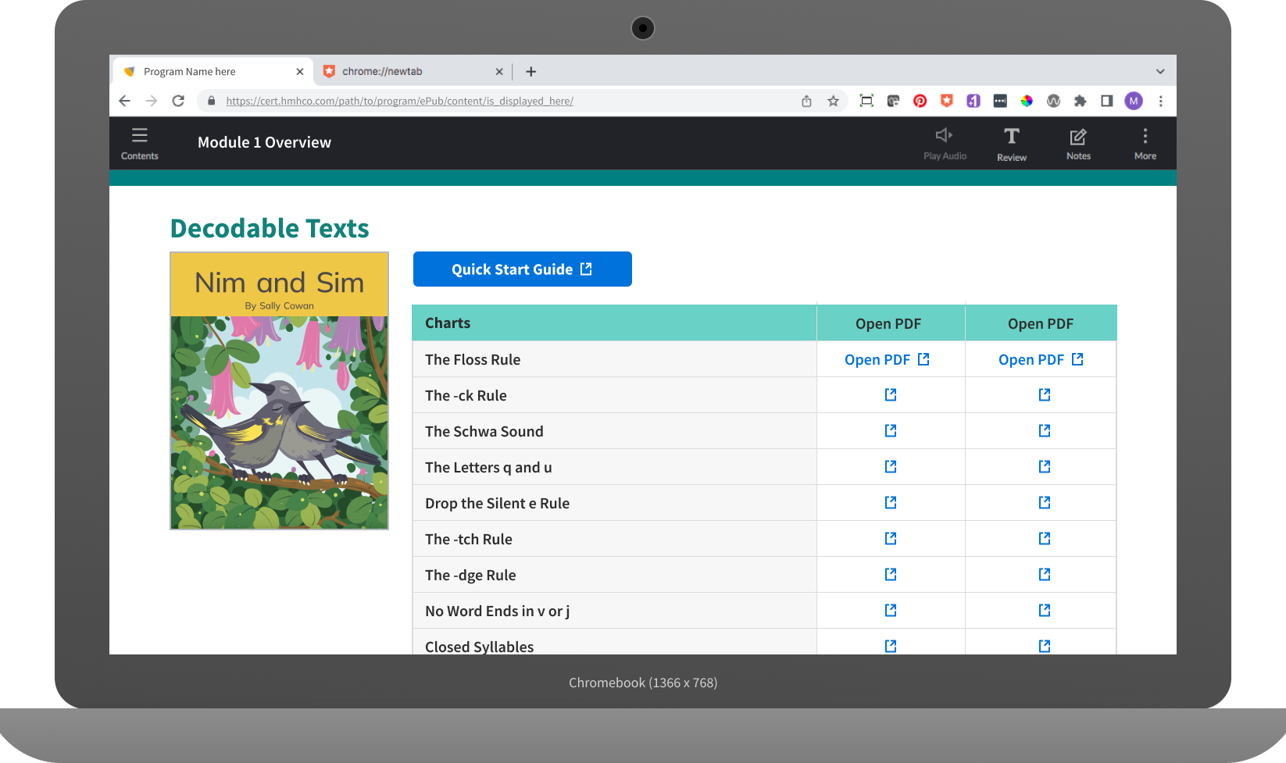The height and width of the screenshot is (763, 1286).
Task: Click the Nim and Sim book cover
Action: pyautogui.click(x=279, y=390)
